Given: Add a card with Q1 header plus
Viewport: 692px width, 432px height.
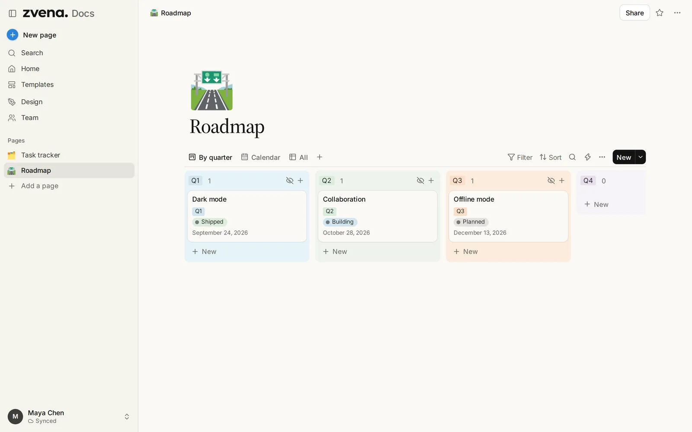Looking at the screenshot, I should click(301, 181).
